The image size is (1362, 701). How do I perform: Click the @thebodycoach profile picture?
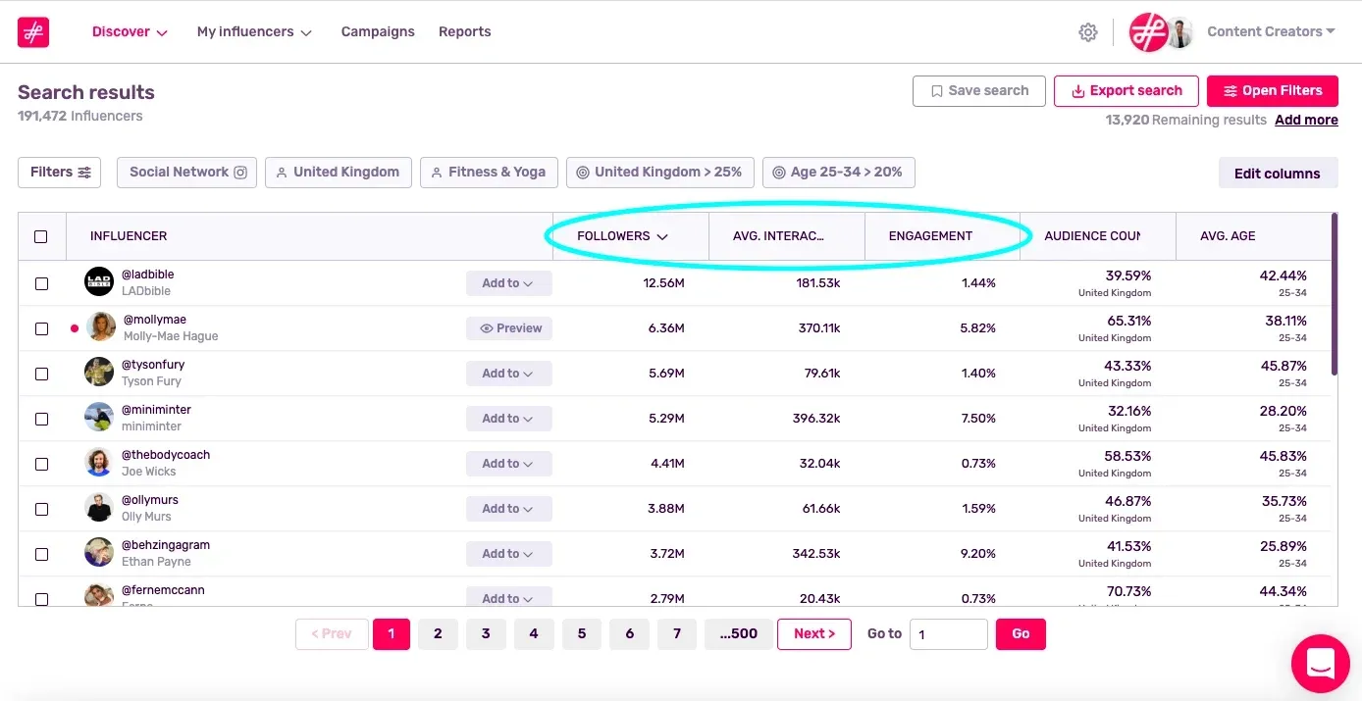tap(99, 463)
